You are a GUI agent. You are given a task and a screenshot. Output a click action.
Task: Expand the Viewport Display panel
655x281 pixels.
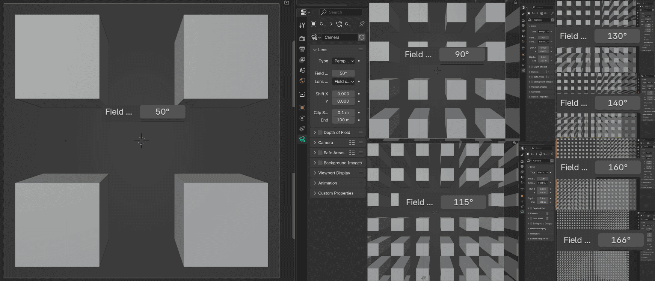[334, 173]
